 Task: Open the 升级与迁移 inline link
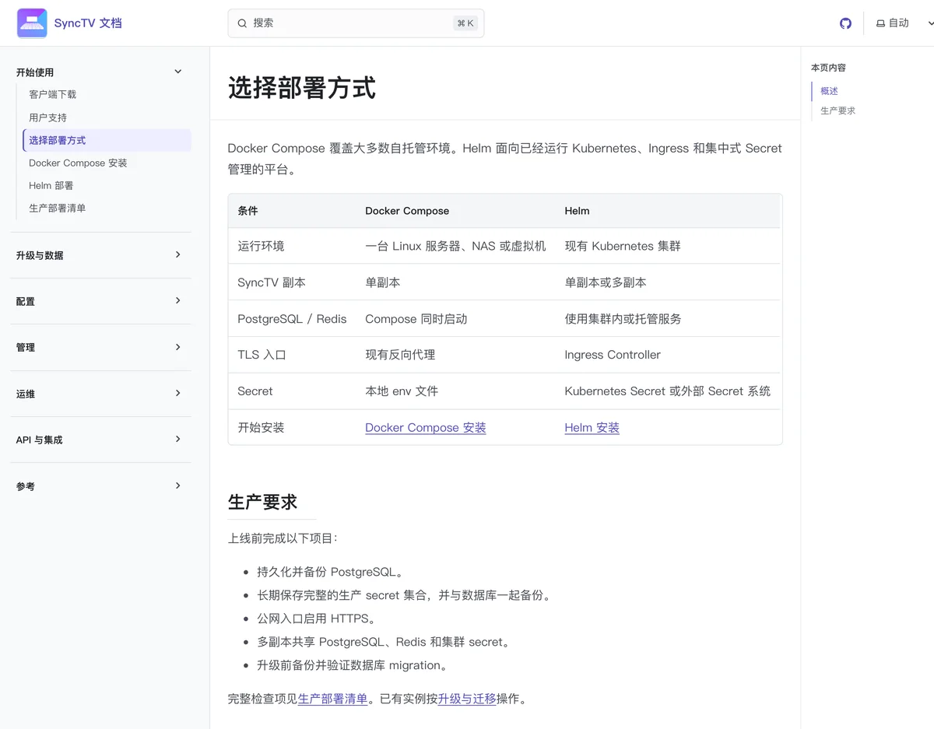(467, 699)
